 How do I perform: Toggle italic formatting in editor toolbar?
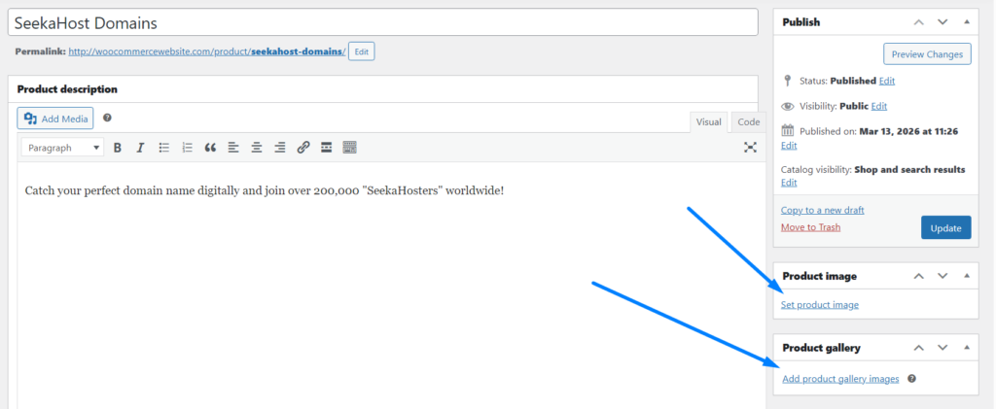(x=140, y=148)
